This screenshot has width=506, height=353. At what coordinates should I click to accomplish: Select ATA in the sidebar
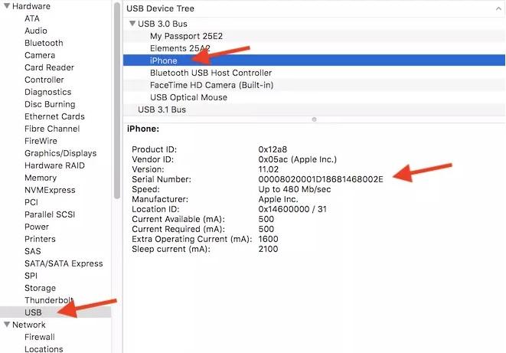32,18
